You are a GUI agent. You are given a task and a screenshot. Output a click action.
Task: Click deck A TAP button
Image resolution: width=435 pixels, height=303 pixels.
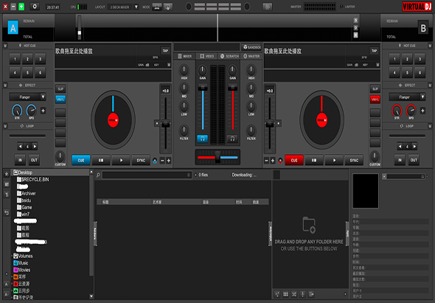pos(165,50)
